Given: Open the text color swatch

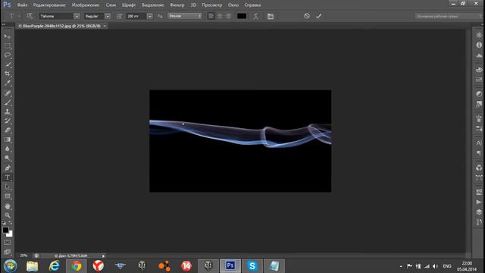Looking at the screenshot, I should pyautogui.click(x=242, y=16).
